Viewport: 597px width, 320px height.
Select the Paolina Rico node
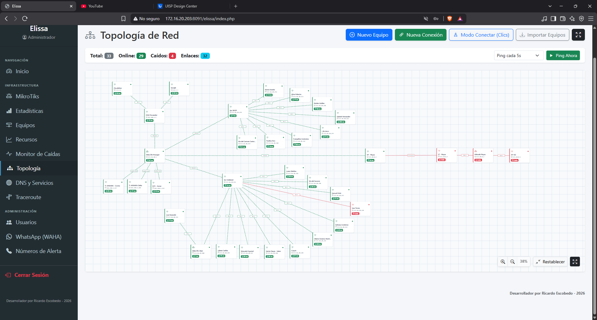[275, 142]
